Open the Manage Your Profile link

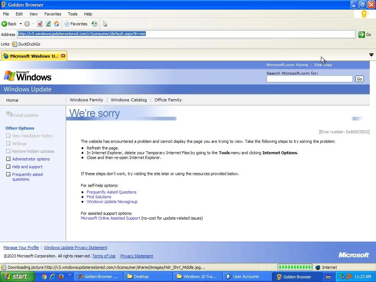coord(21,247)
